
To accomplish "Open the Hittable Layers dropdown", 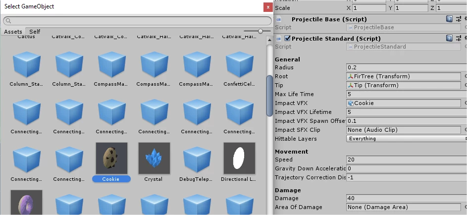I will click(x=407, y=139).
